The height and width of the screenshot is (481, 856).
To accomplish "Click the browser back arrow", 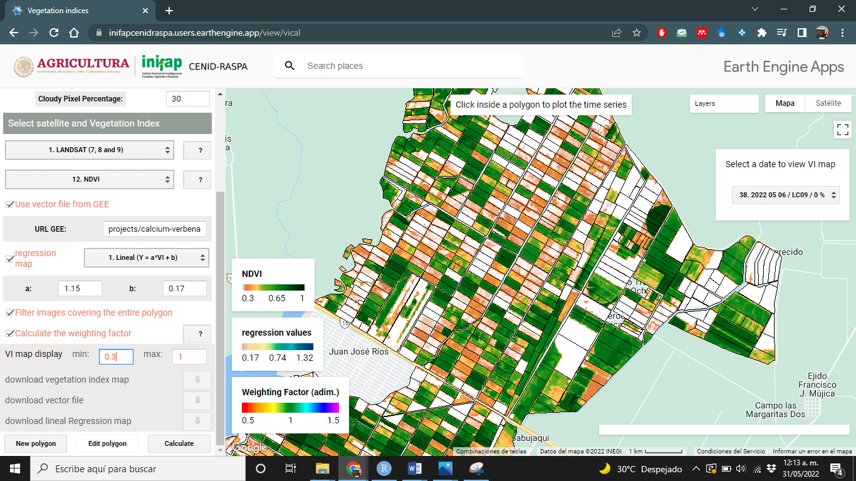I will [x=14, y=33].
